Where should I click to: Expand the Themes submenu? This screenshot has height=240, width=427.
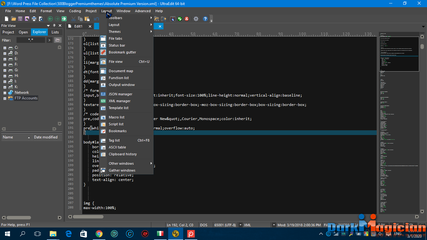click(126, 32)
